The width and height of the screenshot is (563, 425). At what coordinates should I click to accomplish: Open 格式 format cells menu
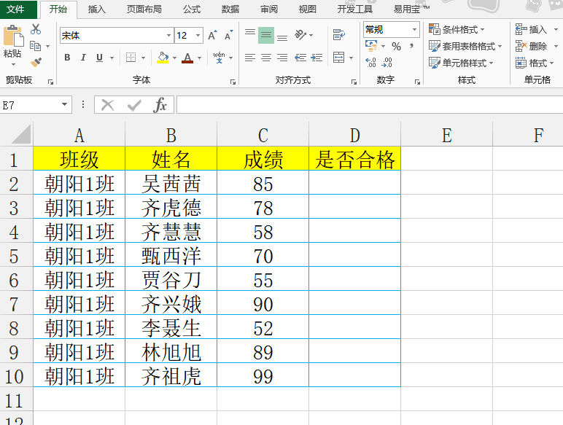pos(535,63)
